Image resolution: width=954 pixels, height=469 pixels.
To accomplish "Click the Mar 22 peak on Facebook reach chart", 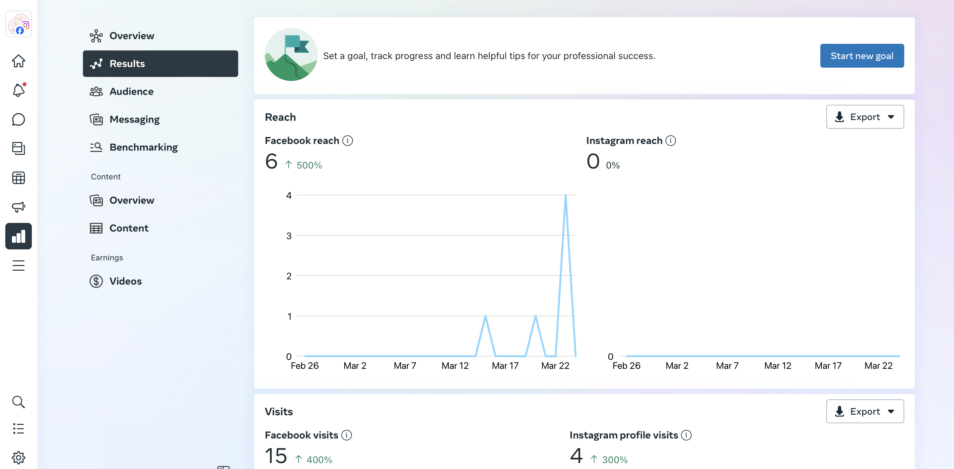I will [565, 195].
